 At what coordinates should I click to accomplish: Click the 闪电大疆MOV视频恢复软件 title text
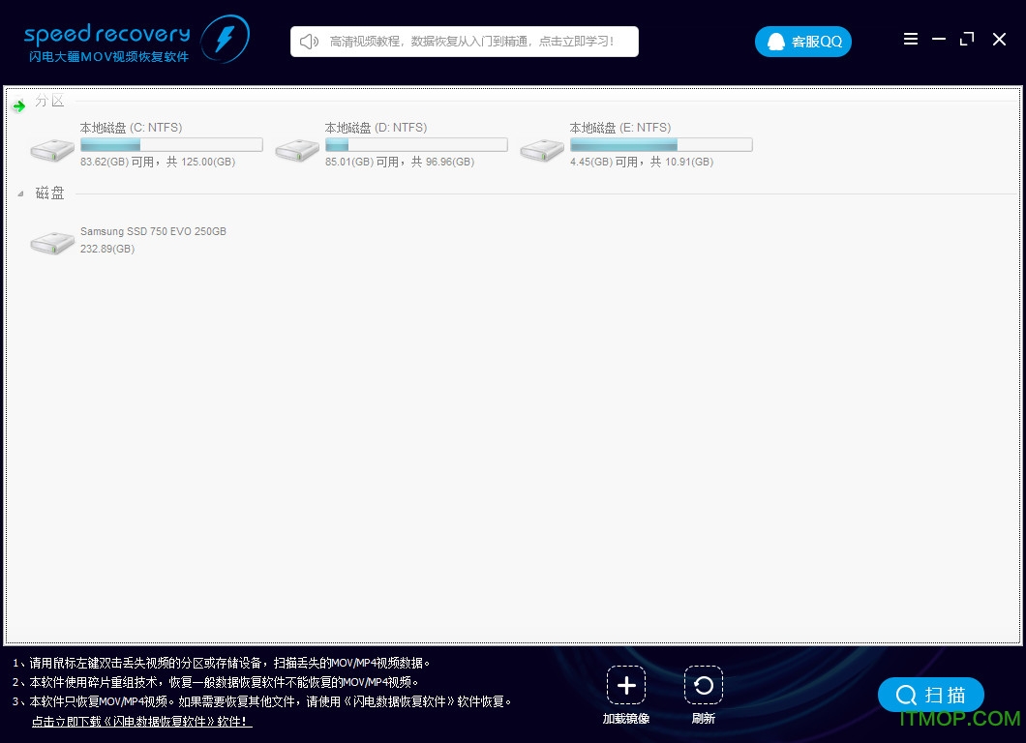(108, 57)
